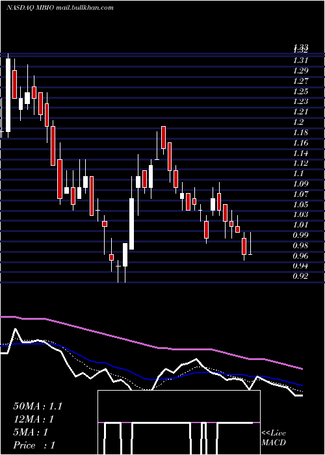Click the <<Live MACD label

(274, 437)
